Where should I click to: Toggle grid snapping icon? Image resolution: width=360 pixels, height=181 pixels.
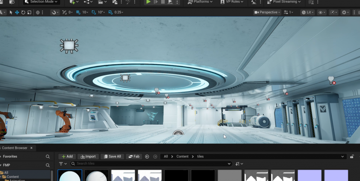[x=78, y=12]
